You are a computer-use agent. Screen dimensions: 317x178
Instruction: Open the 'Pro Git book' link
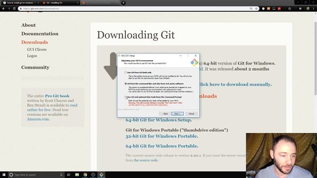[x=57, y=96]
